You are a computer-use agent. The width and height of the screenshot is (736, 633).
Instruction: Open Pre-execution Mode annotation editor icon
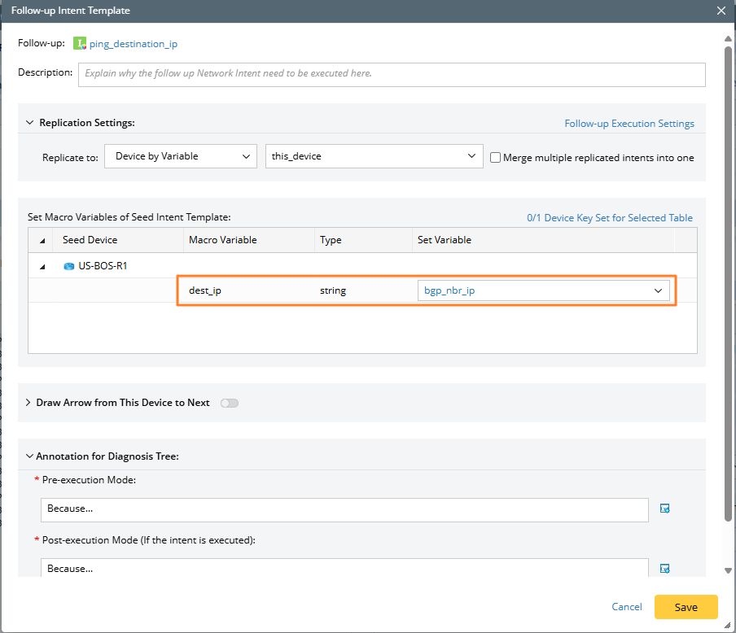(x=664, y=509)
